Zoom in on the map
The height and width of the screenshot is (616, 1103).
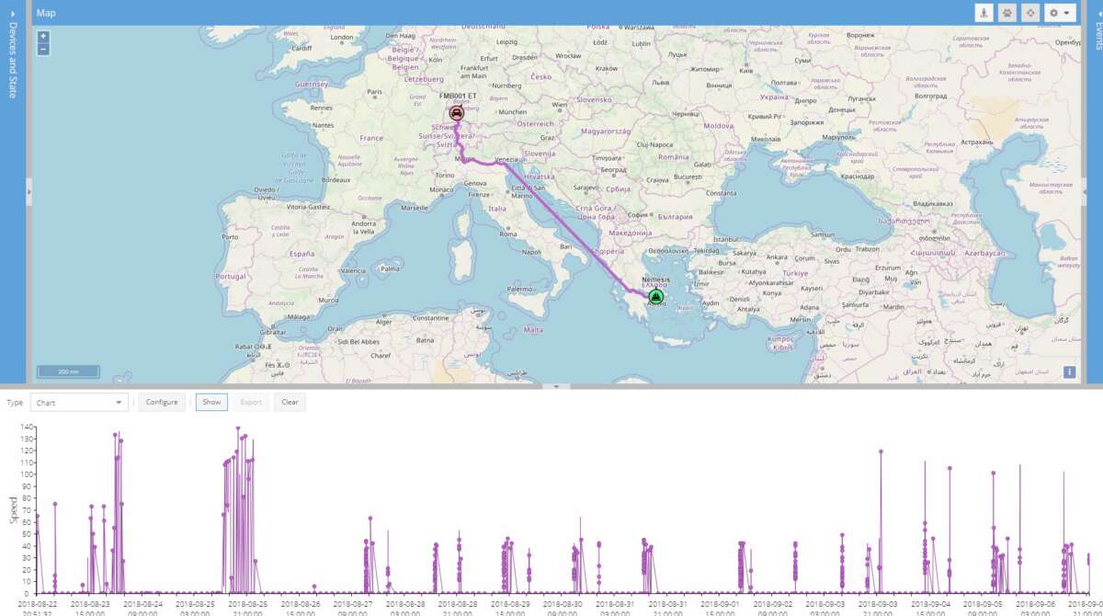42,38
